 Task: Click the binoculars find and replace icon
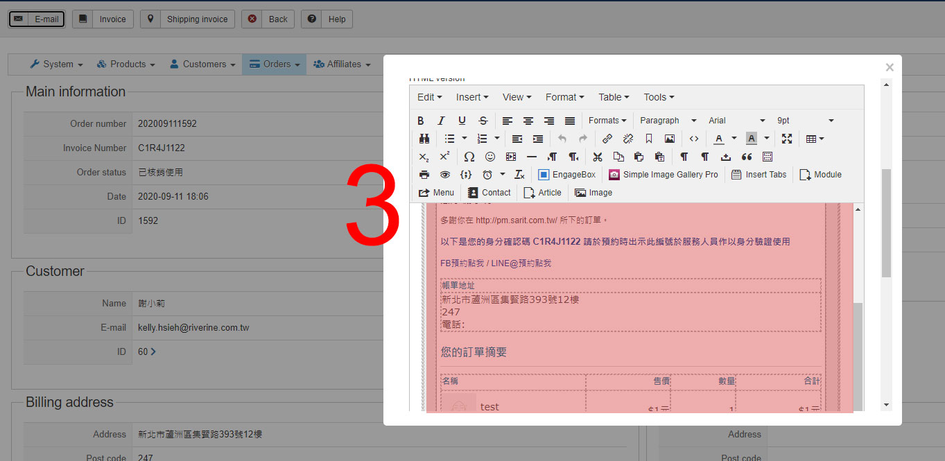click(x=424, y=139)
